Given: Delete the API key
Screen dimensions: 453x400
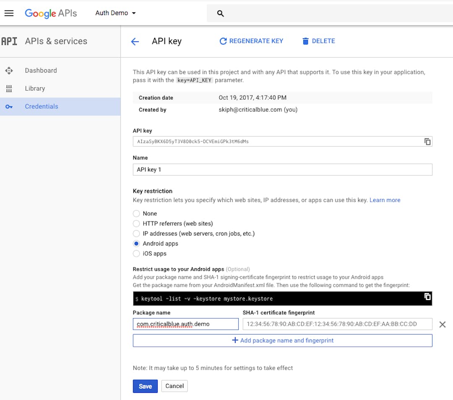Looking at the screenshot, I should point(318,41).
